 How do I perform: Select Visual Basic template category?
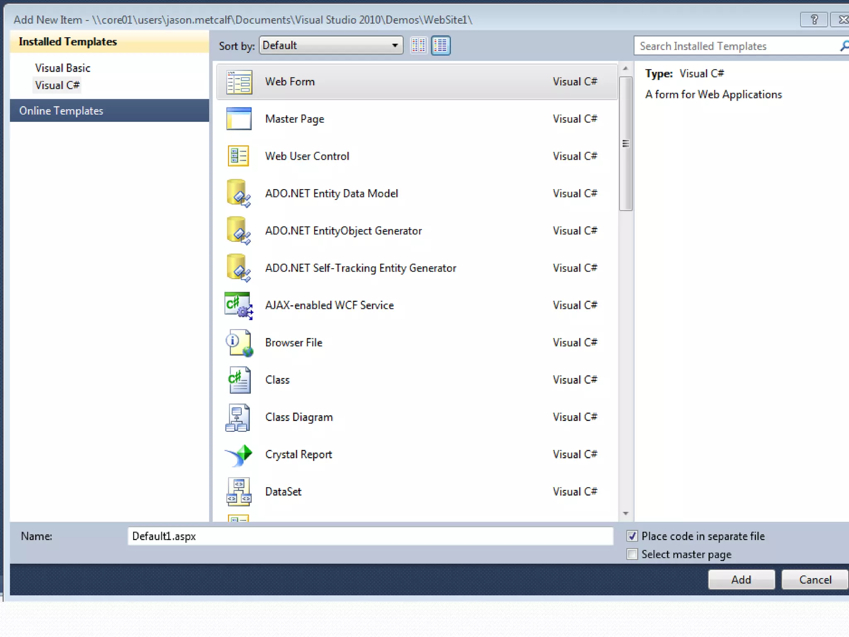[63, 68]
